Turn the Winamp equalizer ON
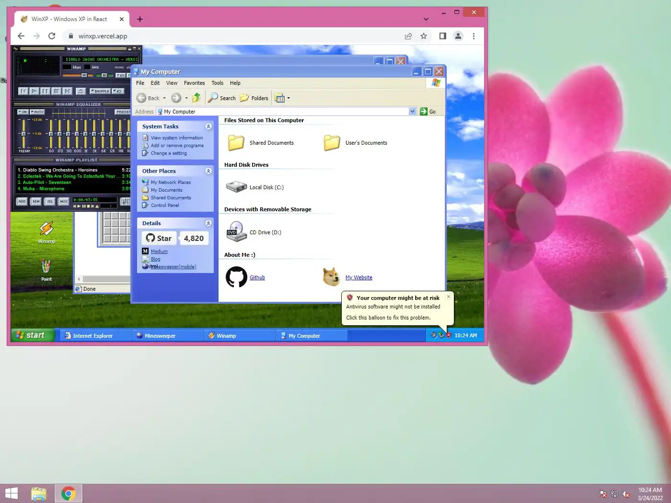The width and height of the screenshot is (671, 503). pos(23,112)
